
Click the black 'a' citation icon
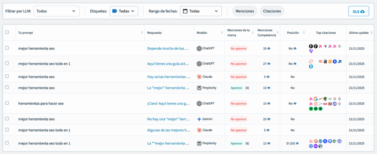(325, 62)
